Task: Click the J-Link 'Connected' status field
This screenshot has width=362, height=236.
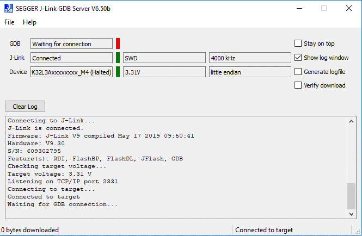Action: (71, 58)
